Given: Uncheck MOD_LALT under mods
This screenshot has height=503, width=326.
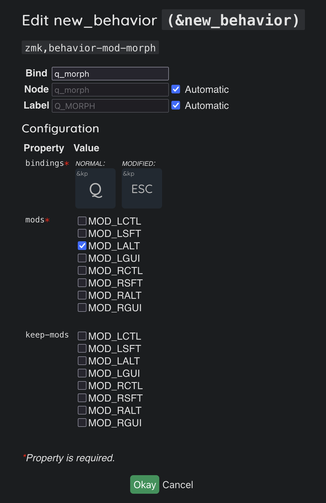Looking at the screenshot, I should pyautogui.click(x=82, y=246).
